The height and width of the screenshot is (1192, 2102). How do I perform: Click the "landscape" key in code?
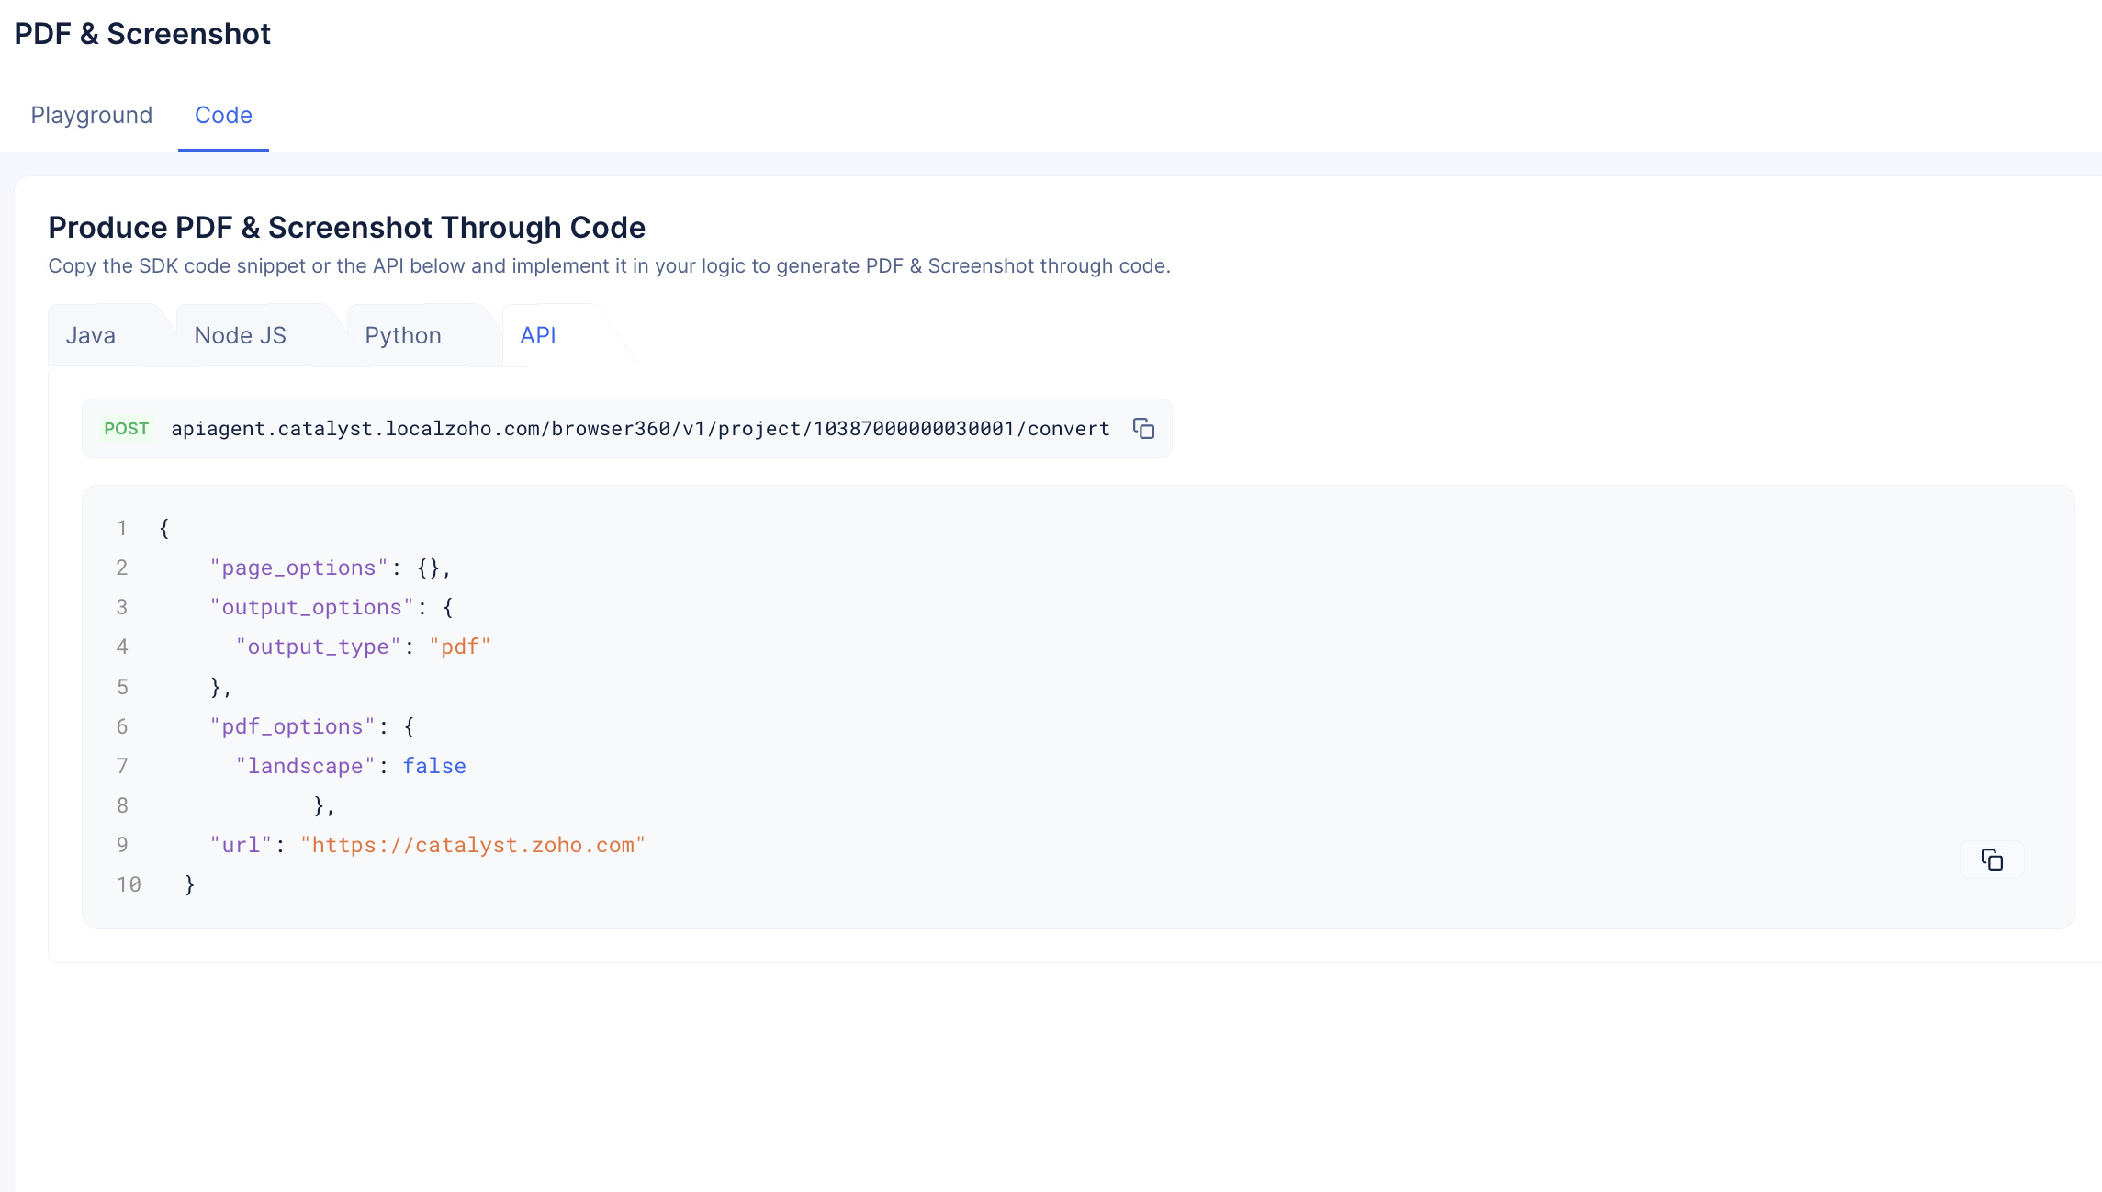coord(305,766)
